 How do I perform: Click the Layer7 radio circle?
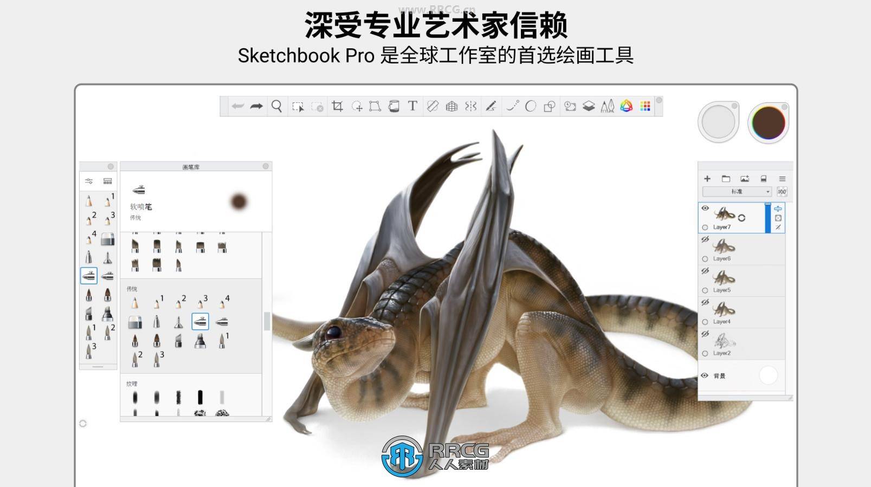[705, 228]
